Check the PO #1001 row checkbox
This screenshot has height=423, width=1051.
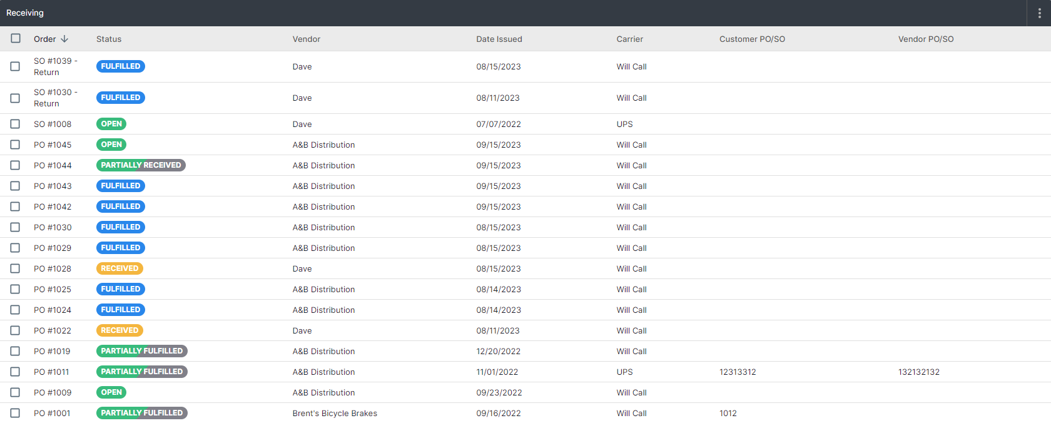[16, 413]
